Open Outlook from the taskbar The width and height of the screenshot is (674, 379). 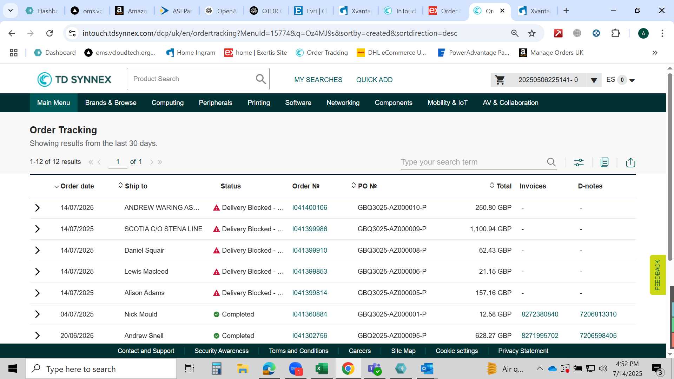pos(427,369)
